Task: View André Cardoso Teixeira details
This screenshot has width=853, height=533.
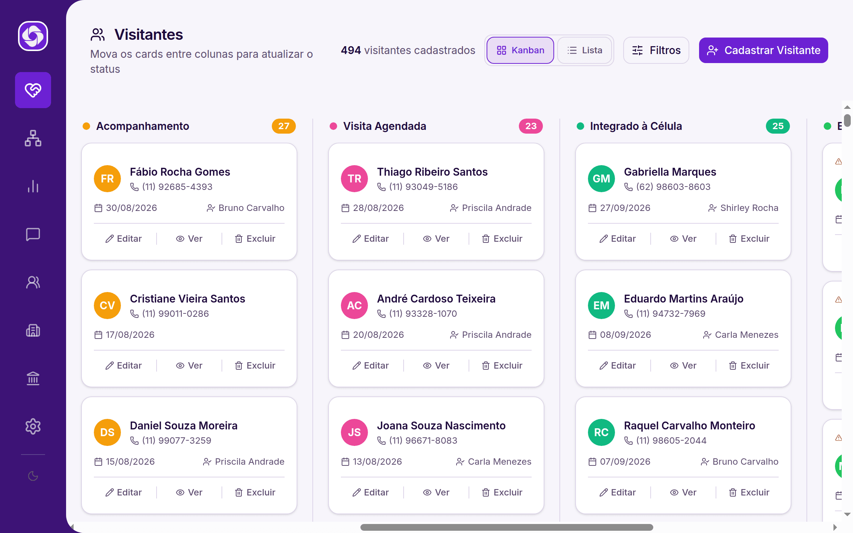Action: coord(436,366)
